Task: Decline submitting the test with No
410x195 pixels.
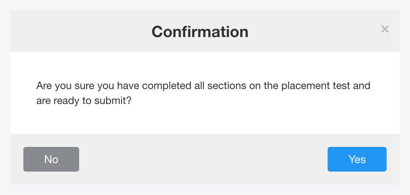Action: pos(51,159)
